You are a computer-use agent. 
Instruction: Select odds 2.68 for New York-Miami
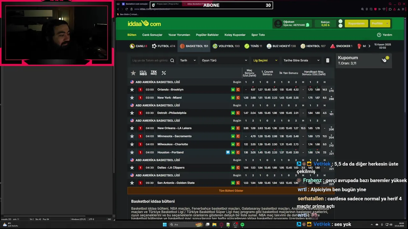(253, 98)
